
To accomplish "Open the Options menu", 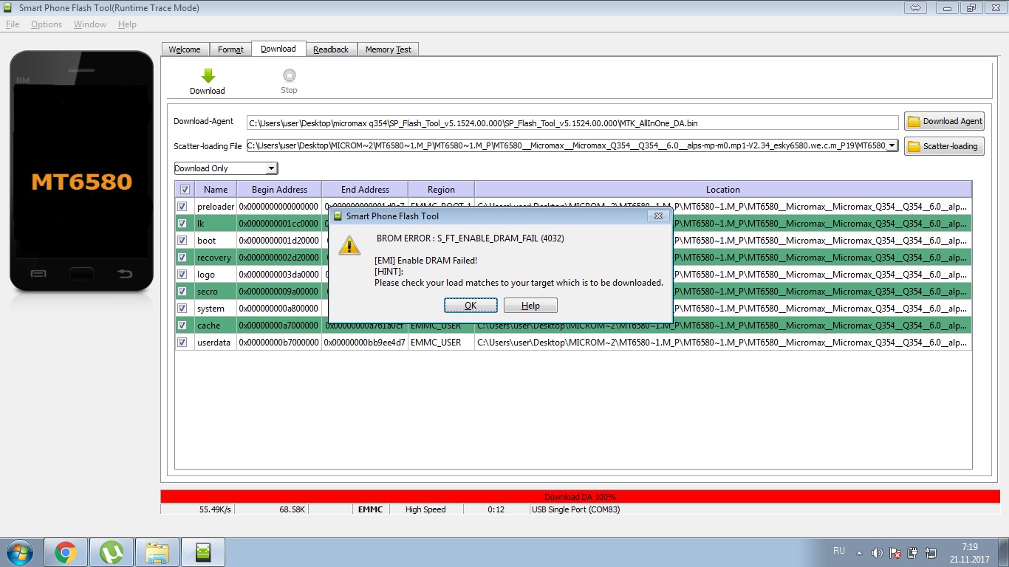I will pyautogui.click(x=47, y=24).
